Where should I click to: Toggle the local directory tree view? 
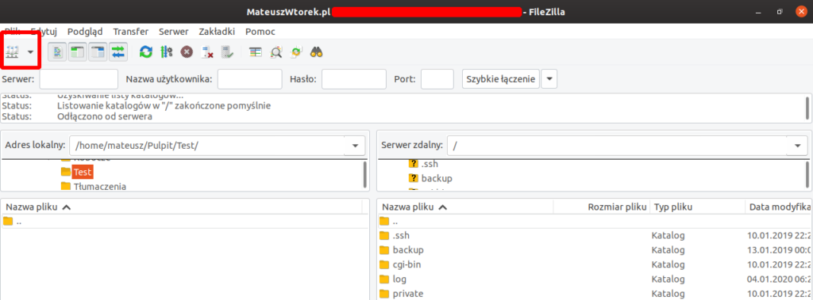point(78,51)
